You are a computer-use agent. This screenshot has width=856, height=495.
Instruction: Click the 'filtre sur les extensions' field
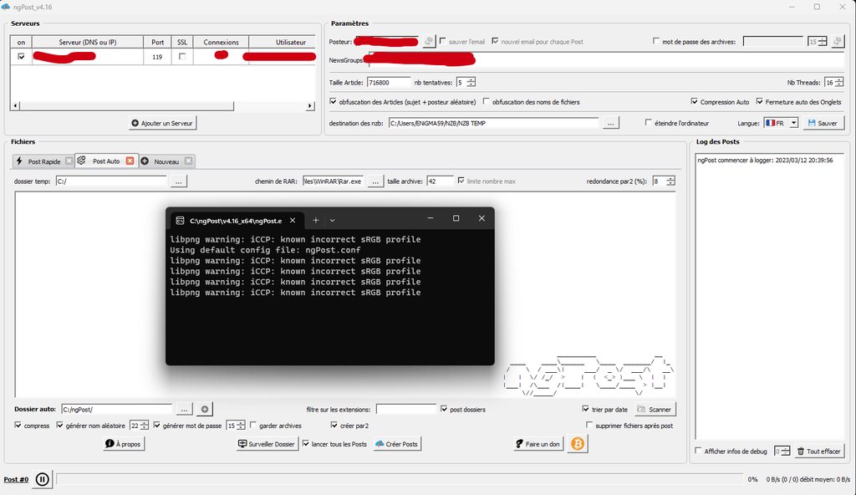405,409
